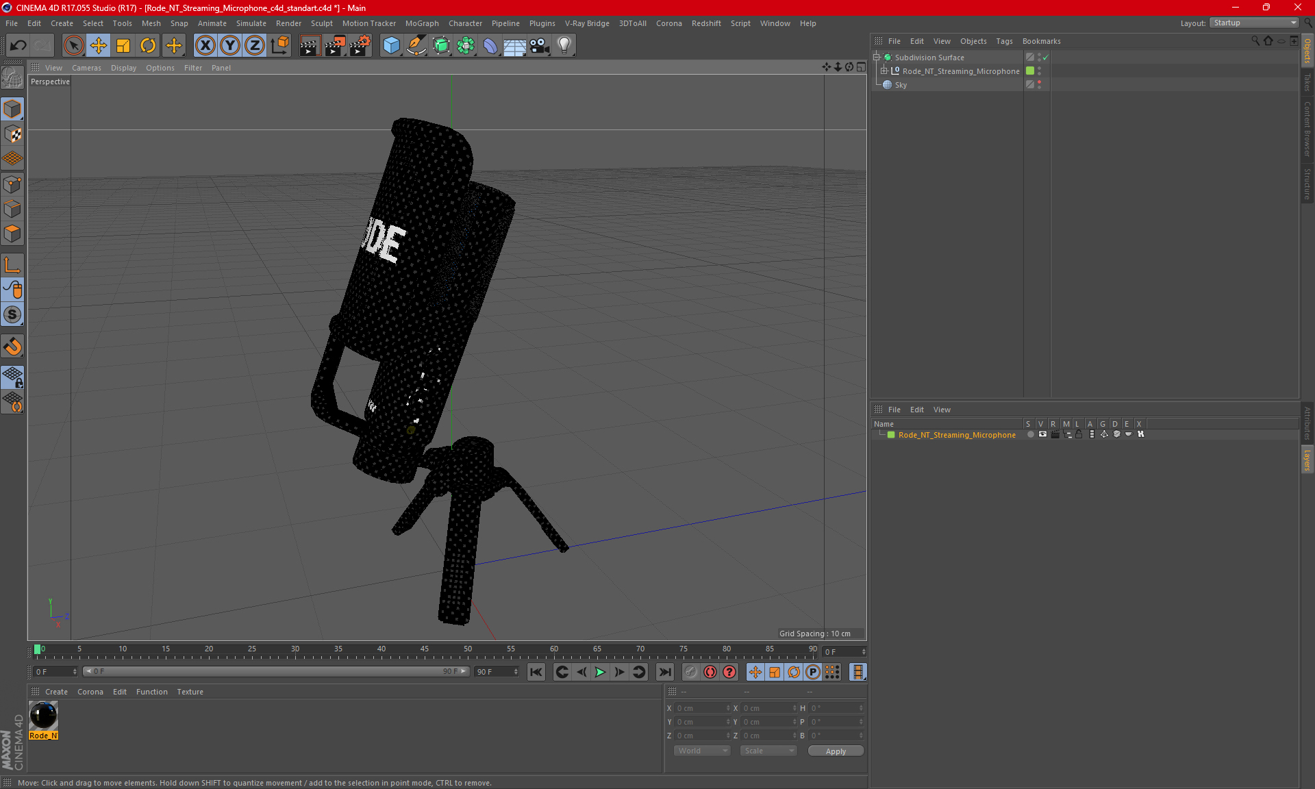Viewport: 1315px width, 789px height.
Task: Open the MoGraph menu
Action: 422,23
